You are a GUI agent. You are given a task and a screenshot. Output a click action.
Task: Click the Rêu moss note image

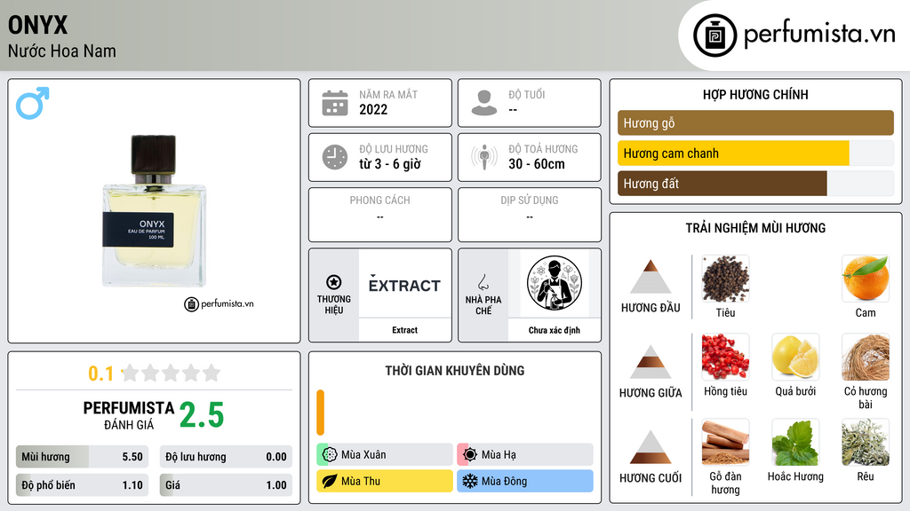click(x=866, y=442)
